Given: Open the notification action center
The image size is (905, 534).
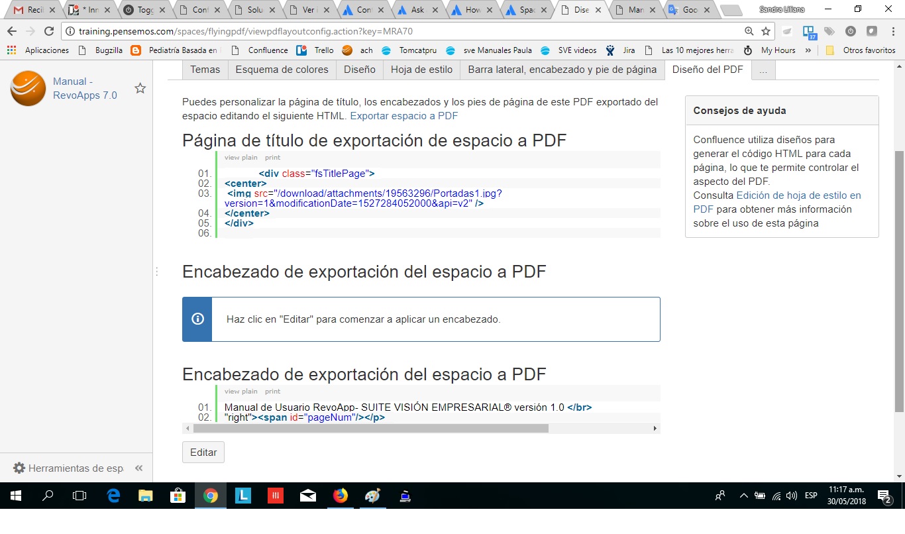Looking at the screenshot, I should click(x=884, y=496).
